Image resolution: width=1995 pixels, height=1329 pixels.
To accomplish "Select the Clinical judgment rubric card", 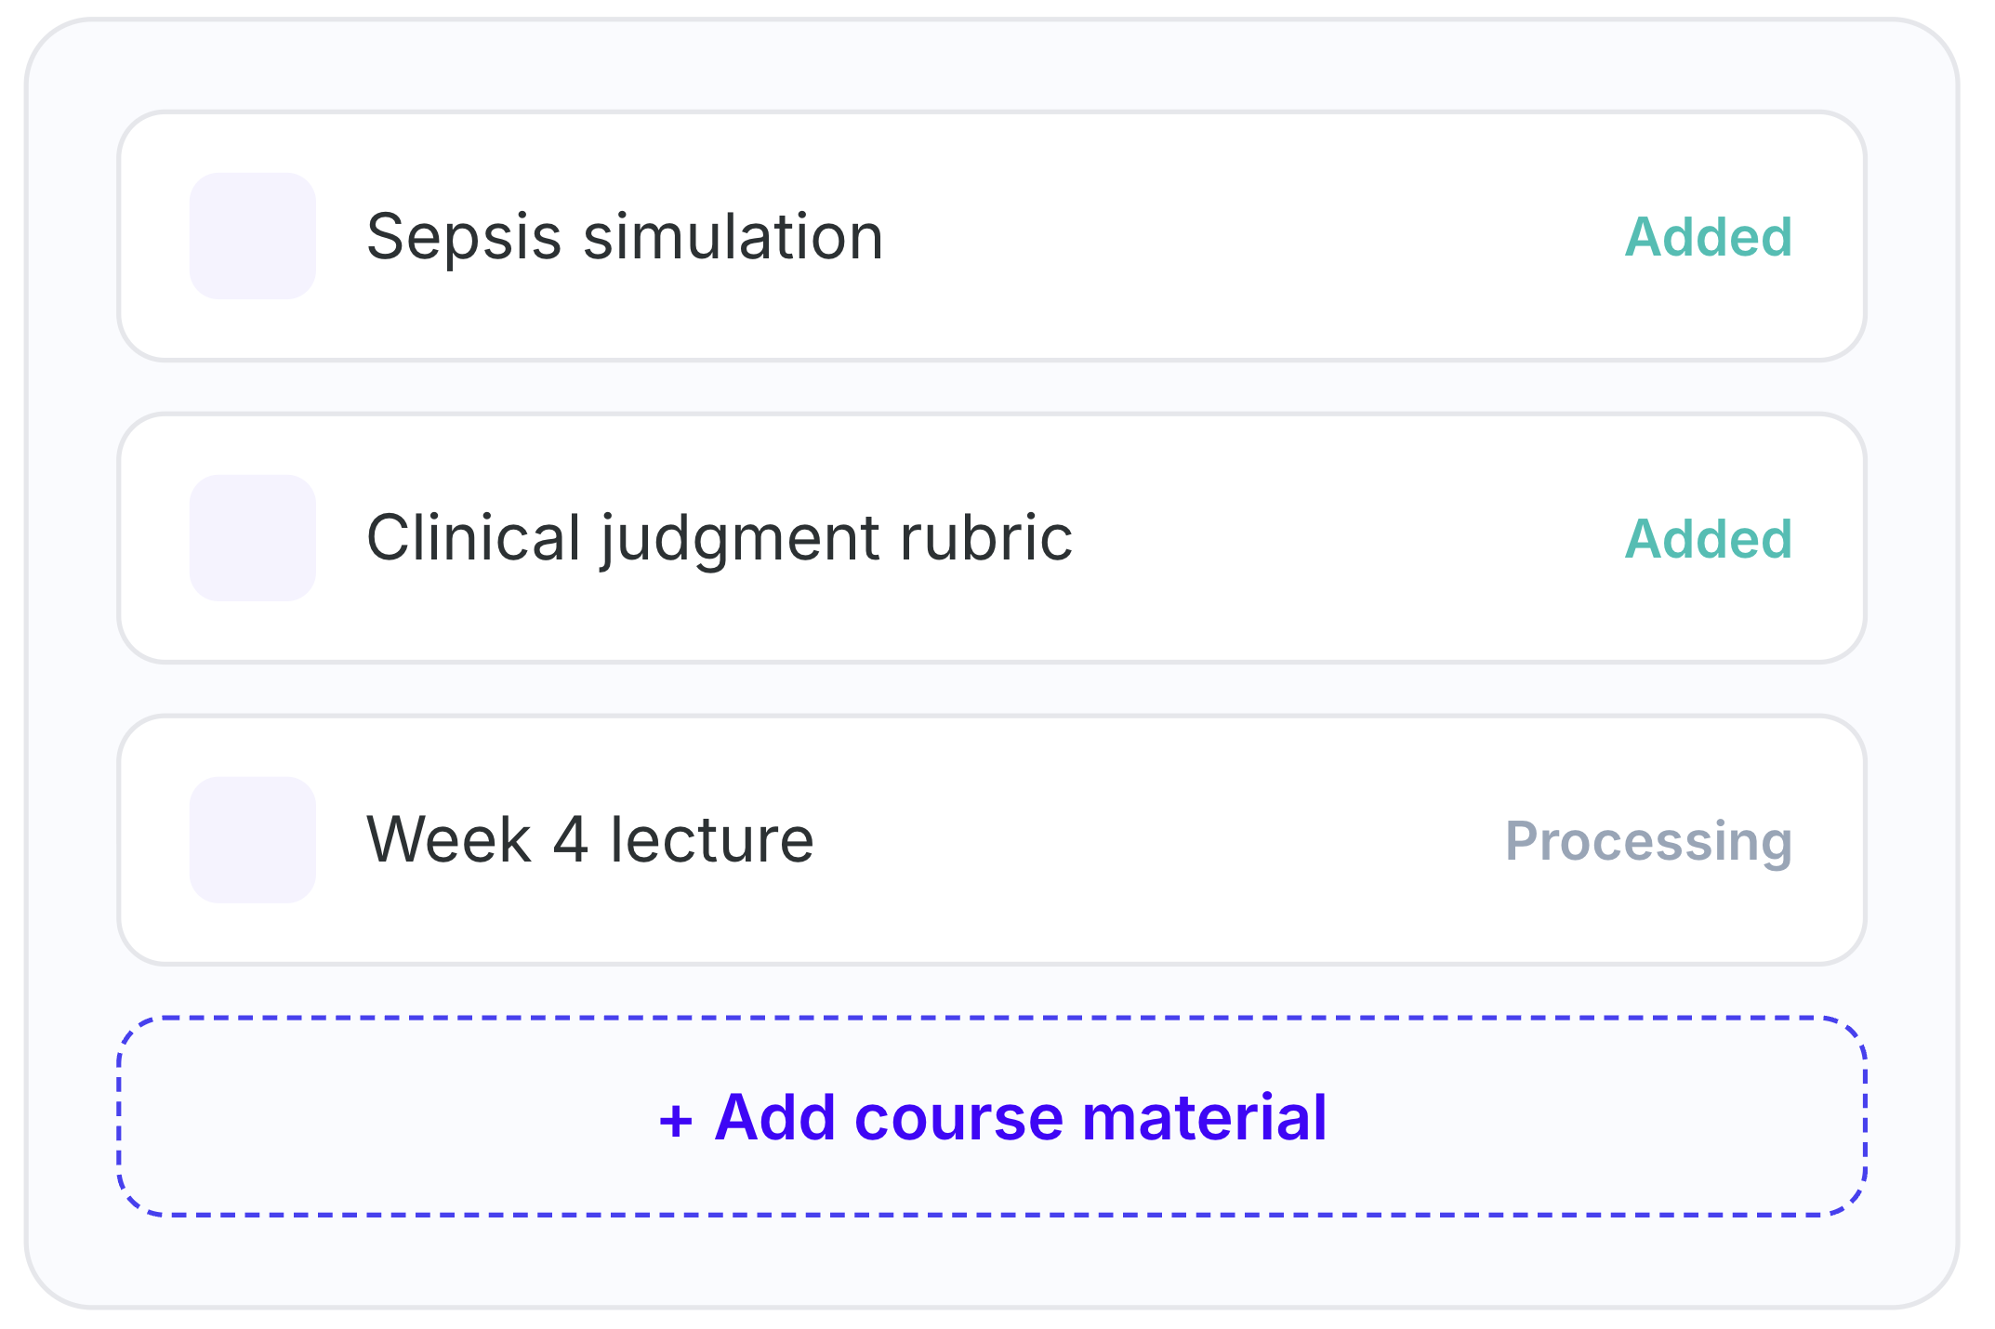I will tap(992, 538).
